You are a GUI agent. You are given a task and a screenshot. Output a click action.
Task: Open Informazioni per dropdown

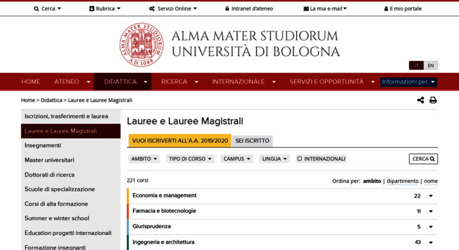pyautogui.click(x=408, y=82)
